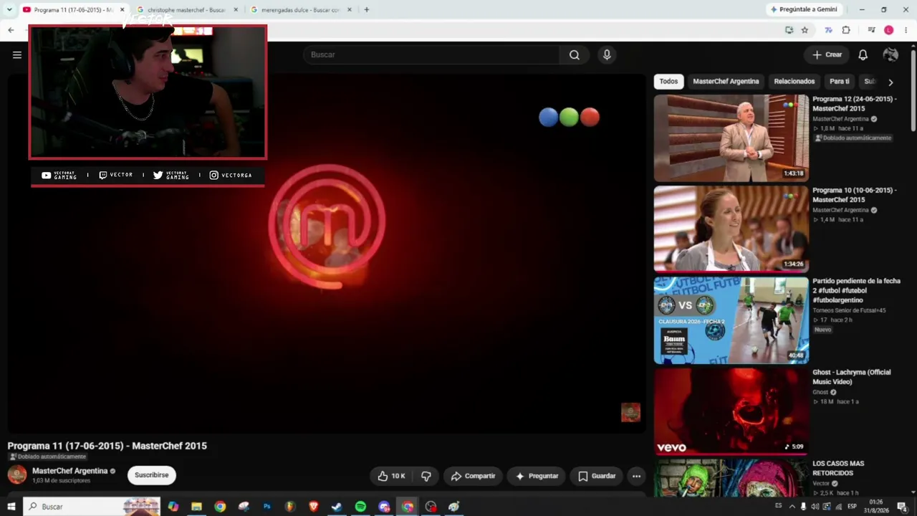
Task: Close the christophe masterchef tab
Action: 236,10
